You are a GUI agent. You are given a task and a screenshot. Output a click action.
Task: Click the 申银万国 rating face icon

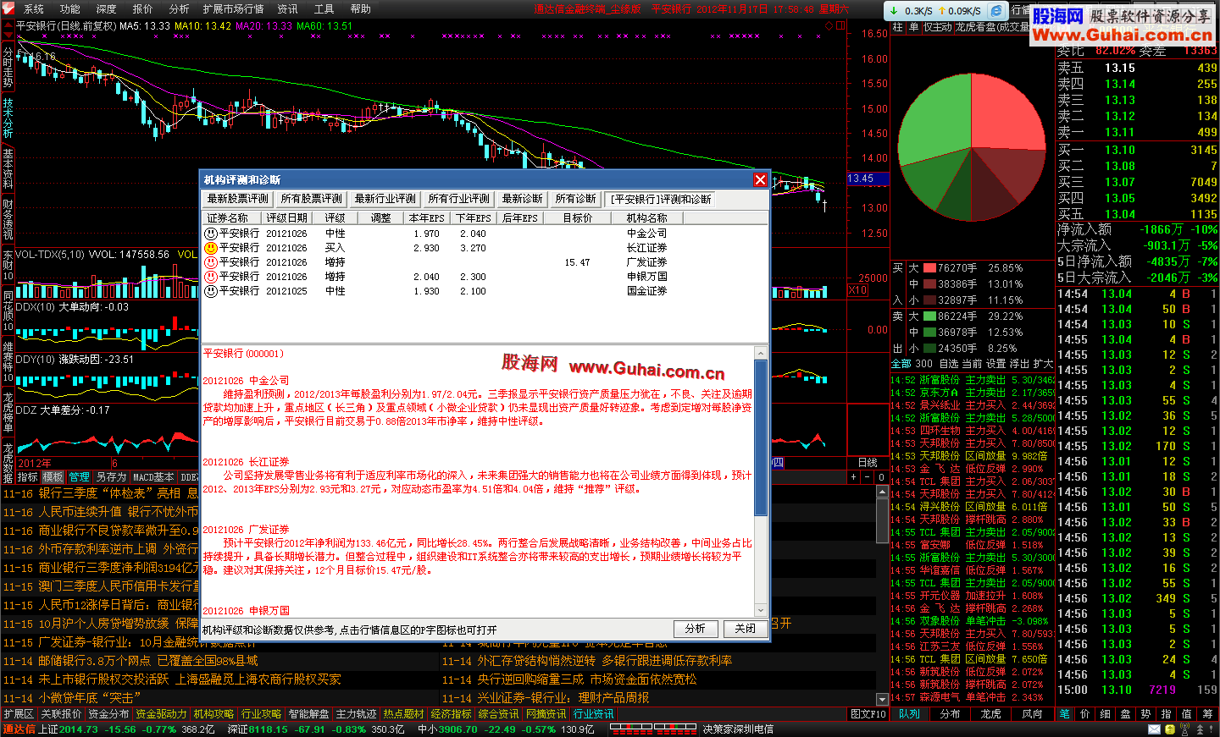211,277
